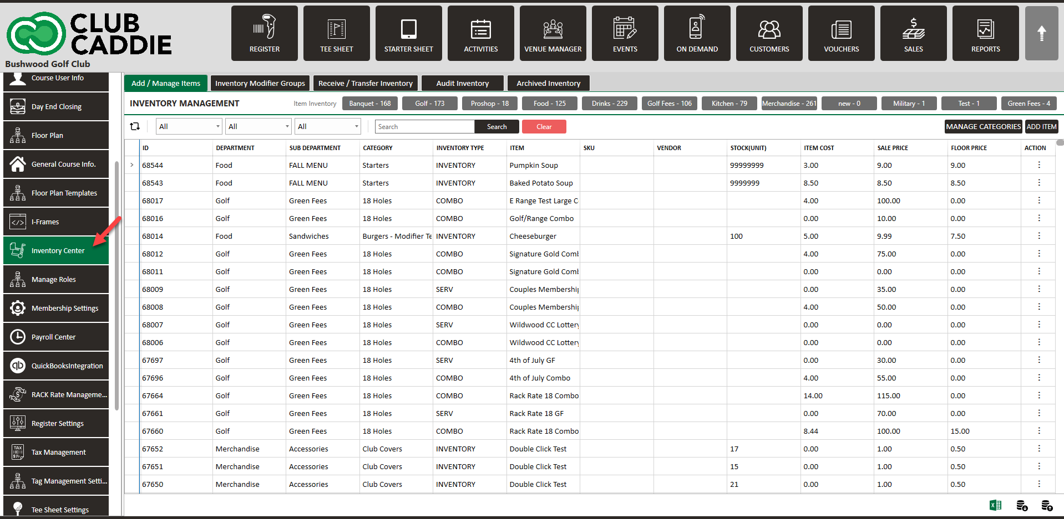Open the third All filter dropdown
The height and width of the screenshot is (519, 1064).
[x=327, y=126]
